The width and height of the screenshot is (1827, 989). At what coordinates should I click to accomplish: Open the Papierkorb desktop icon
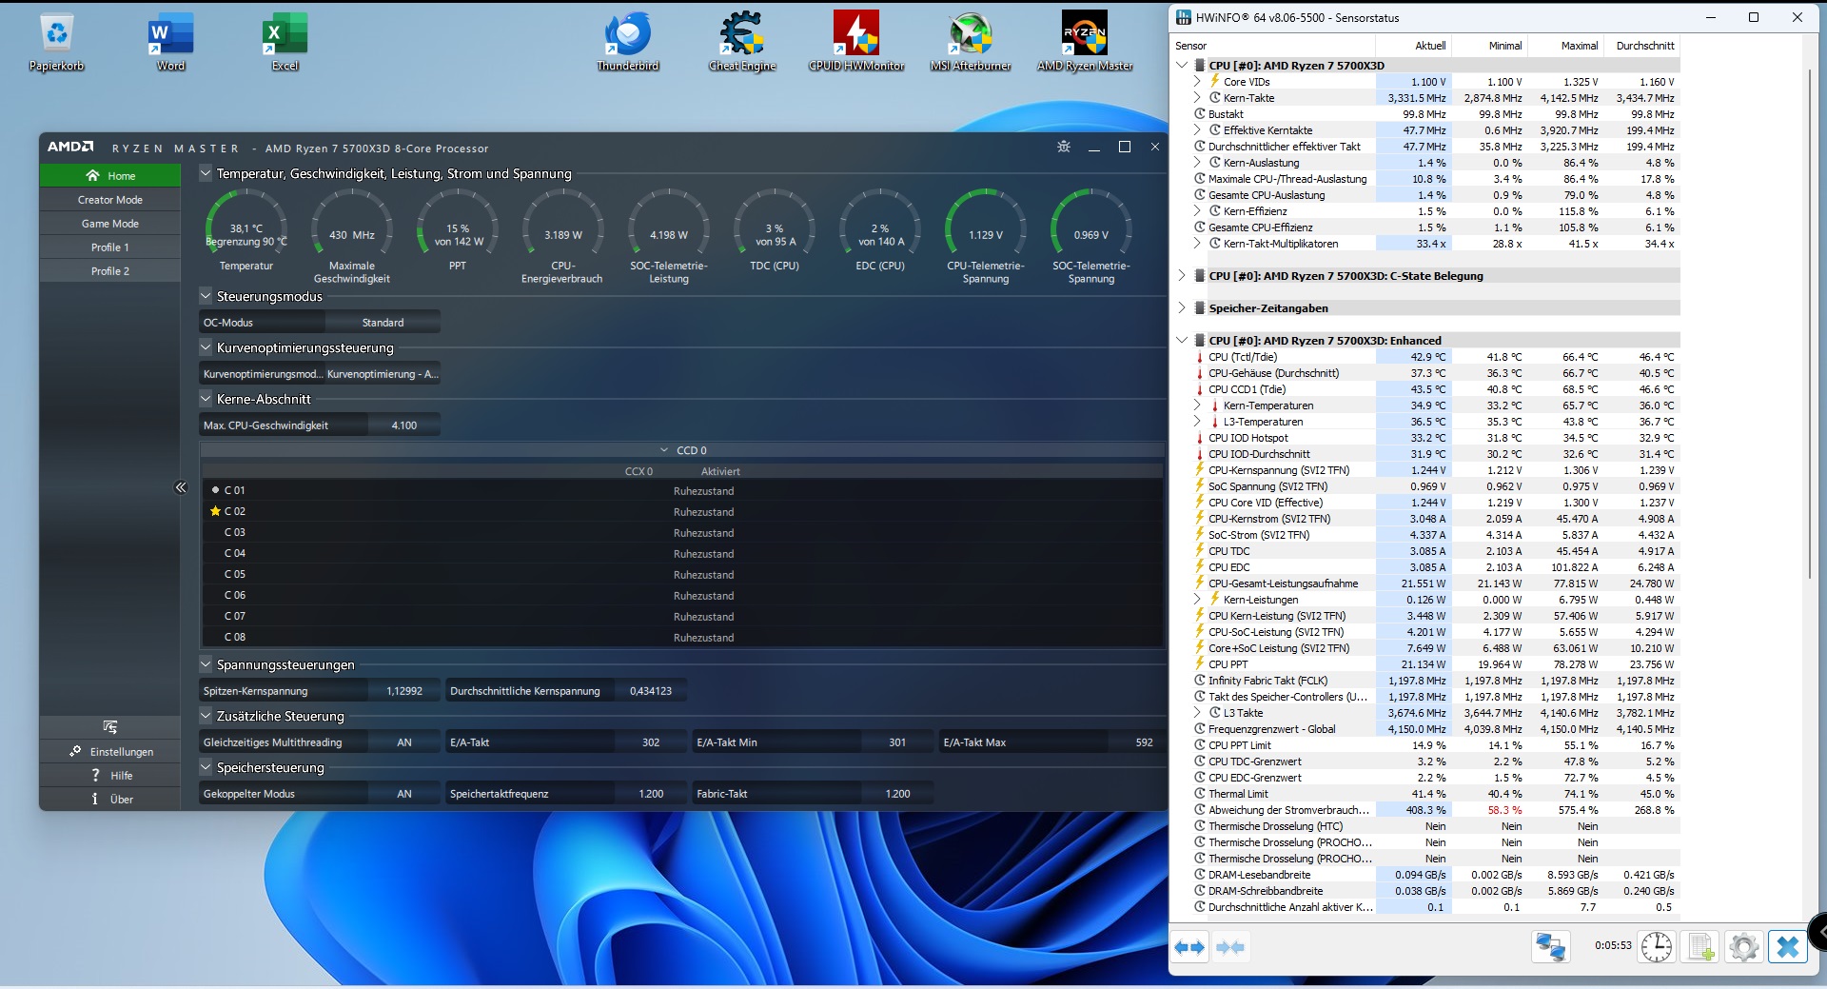pyautogui.click(x=57, y=42)
